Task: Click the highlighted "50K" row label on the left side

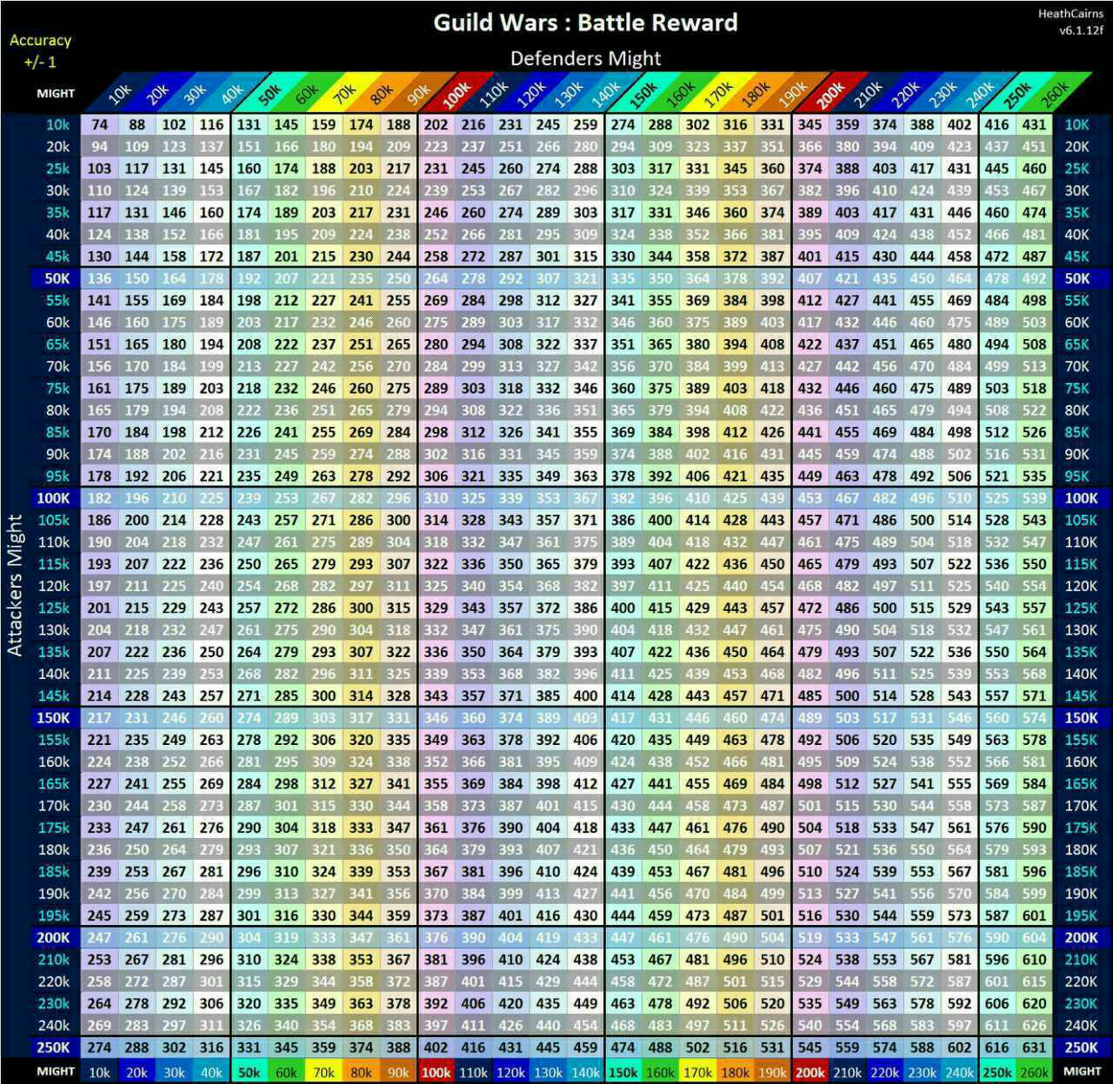Action: pyautogui.click(x=57, y=278)
